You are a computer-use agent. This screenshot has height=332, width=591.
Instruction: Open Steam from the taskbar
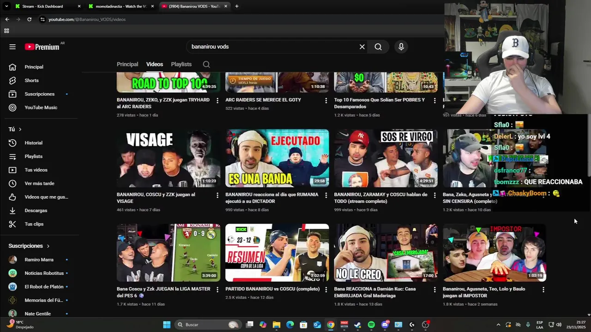coord(357,325)
